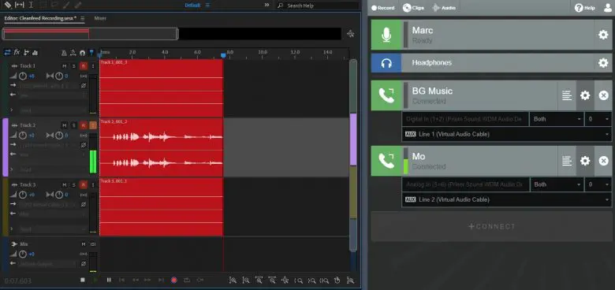The image size is (615, 290).
Task: Click zoom out full all axes icon
Action: coord(285,281)
